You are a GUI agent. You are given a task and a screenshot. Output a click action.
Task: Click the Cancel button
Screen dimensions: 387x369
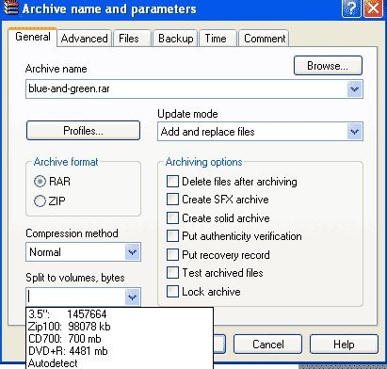267,344
